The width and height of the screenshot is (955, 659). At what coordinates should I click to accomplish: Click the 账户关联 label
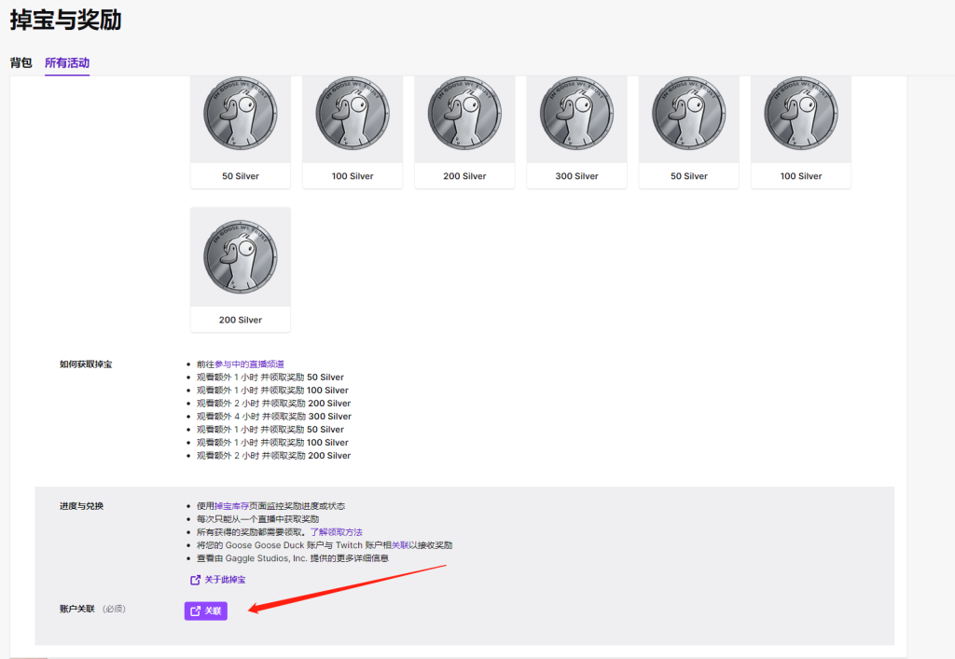77,609
